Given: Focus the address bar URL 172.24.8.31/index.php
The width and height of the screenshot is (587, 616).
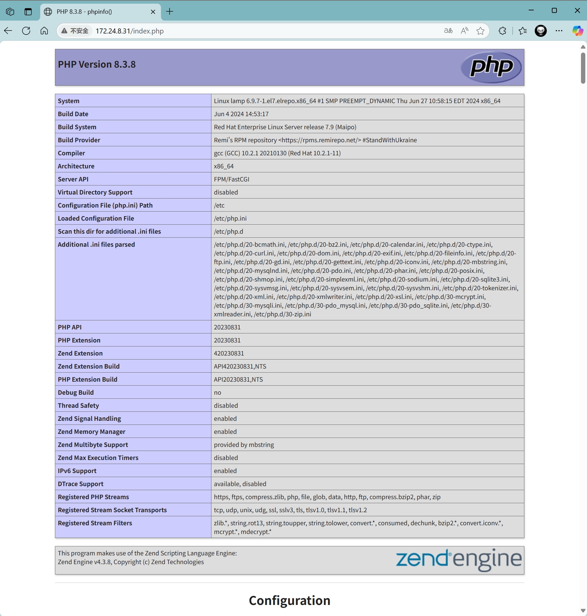Looking at the screenshot, I should 130,31.
